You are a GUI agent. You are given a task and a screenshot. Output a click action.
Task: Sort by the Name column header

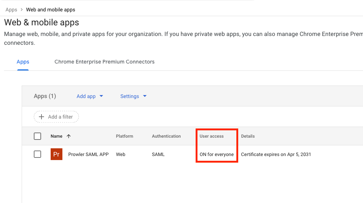(57, 136)
